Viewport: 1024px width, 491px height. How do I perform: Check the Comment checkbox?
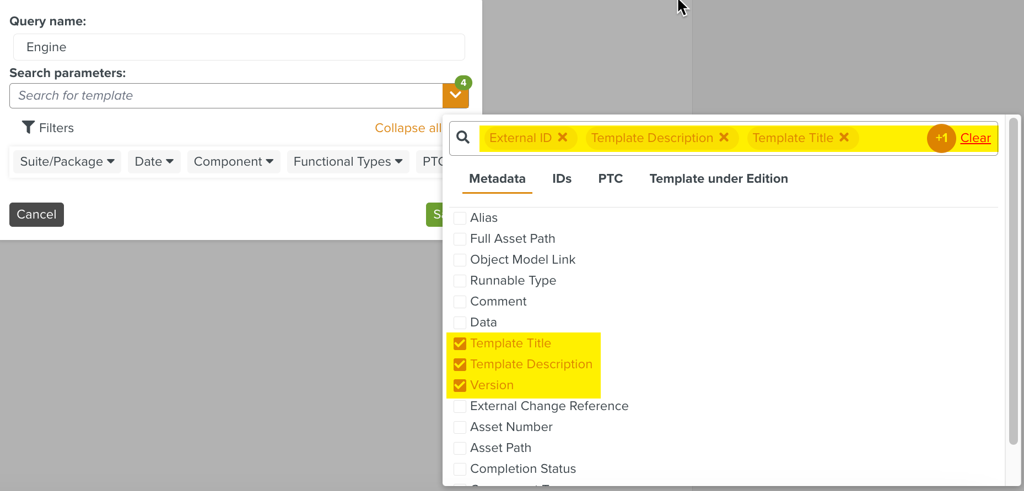[460, 302]
